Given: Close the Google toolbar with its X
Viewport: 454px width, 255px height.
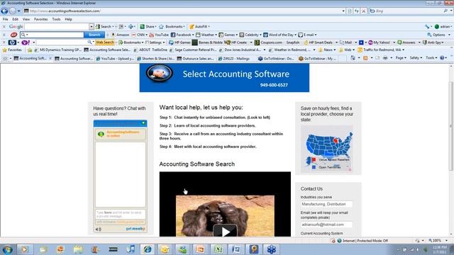Looking at the screenshot, I should 4,27.
